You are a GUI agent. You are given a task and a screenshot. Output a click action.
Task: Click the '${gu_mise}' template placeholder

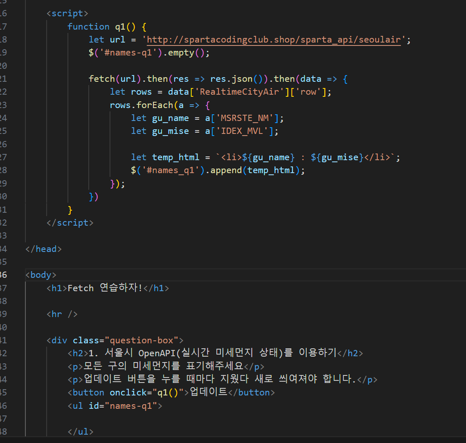click(337, 157)
